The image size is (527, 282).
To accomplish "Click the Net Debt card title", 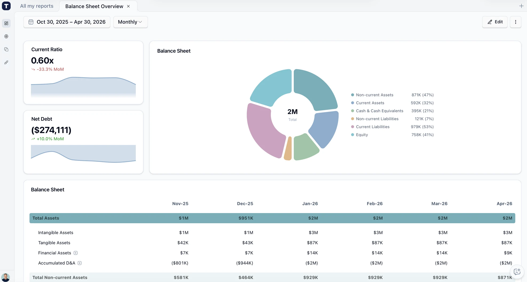I will 42,119.
